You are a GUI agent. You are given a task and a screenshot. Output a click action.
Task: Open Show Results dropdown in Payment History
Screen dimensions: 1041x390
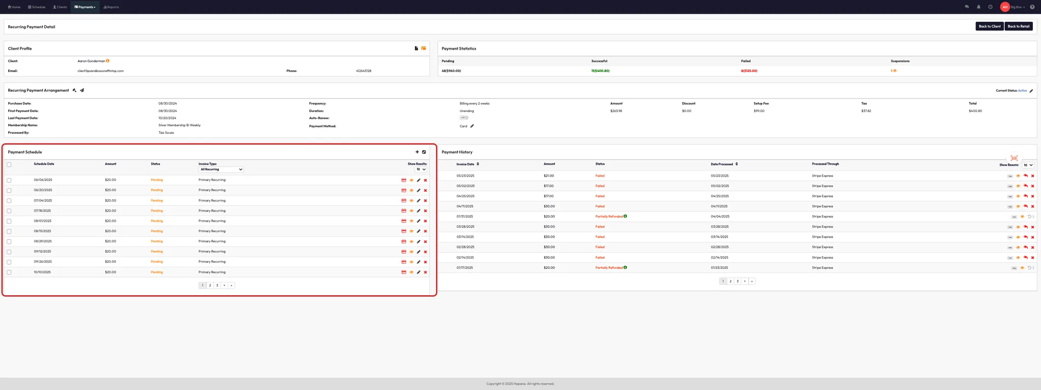point(1028,165)
